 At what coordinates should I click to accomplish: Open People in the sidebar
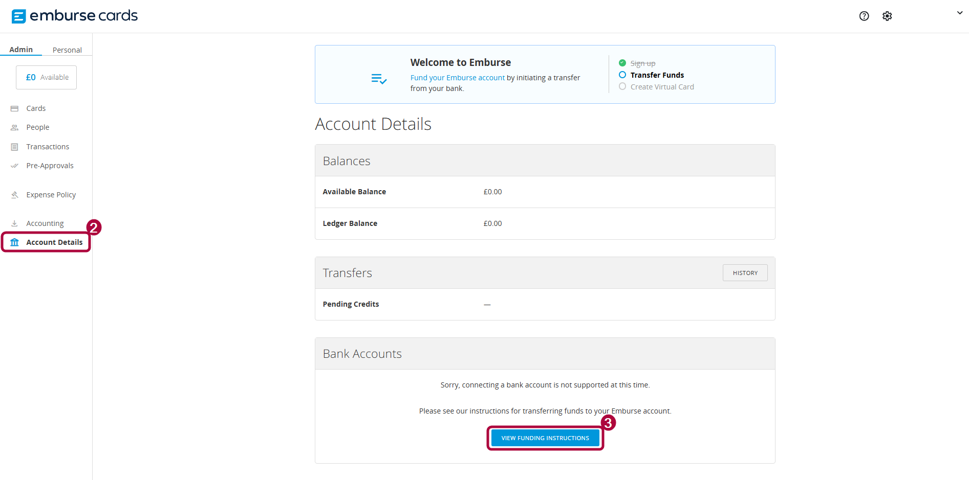coord(38,127)
